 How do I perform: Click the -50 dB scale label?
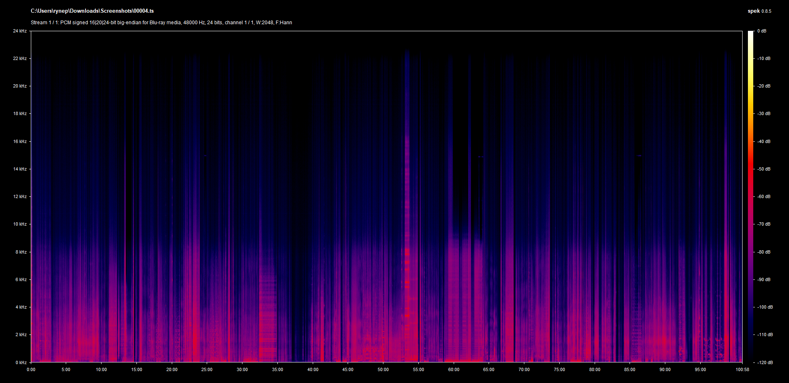764,169
